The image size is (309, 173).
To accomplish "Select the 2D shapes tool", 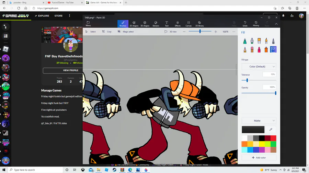I will (x=134, y=24).
